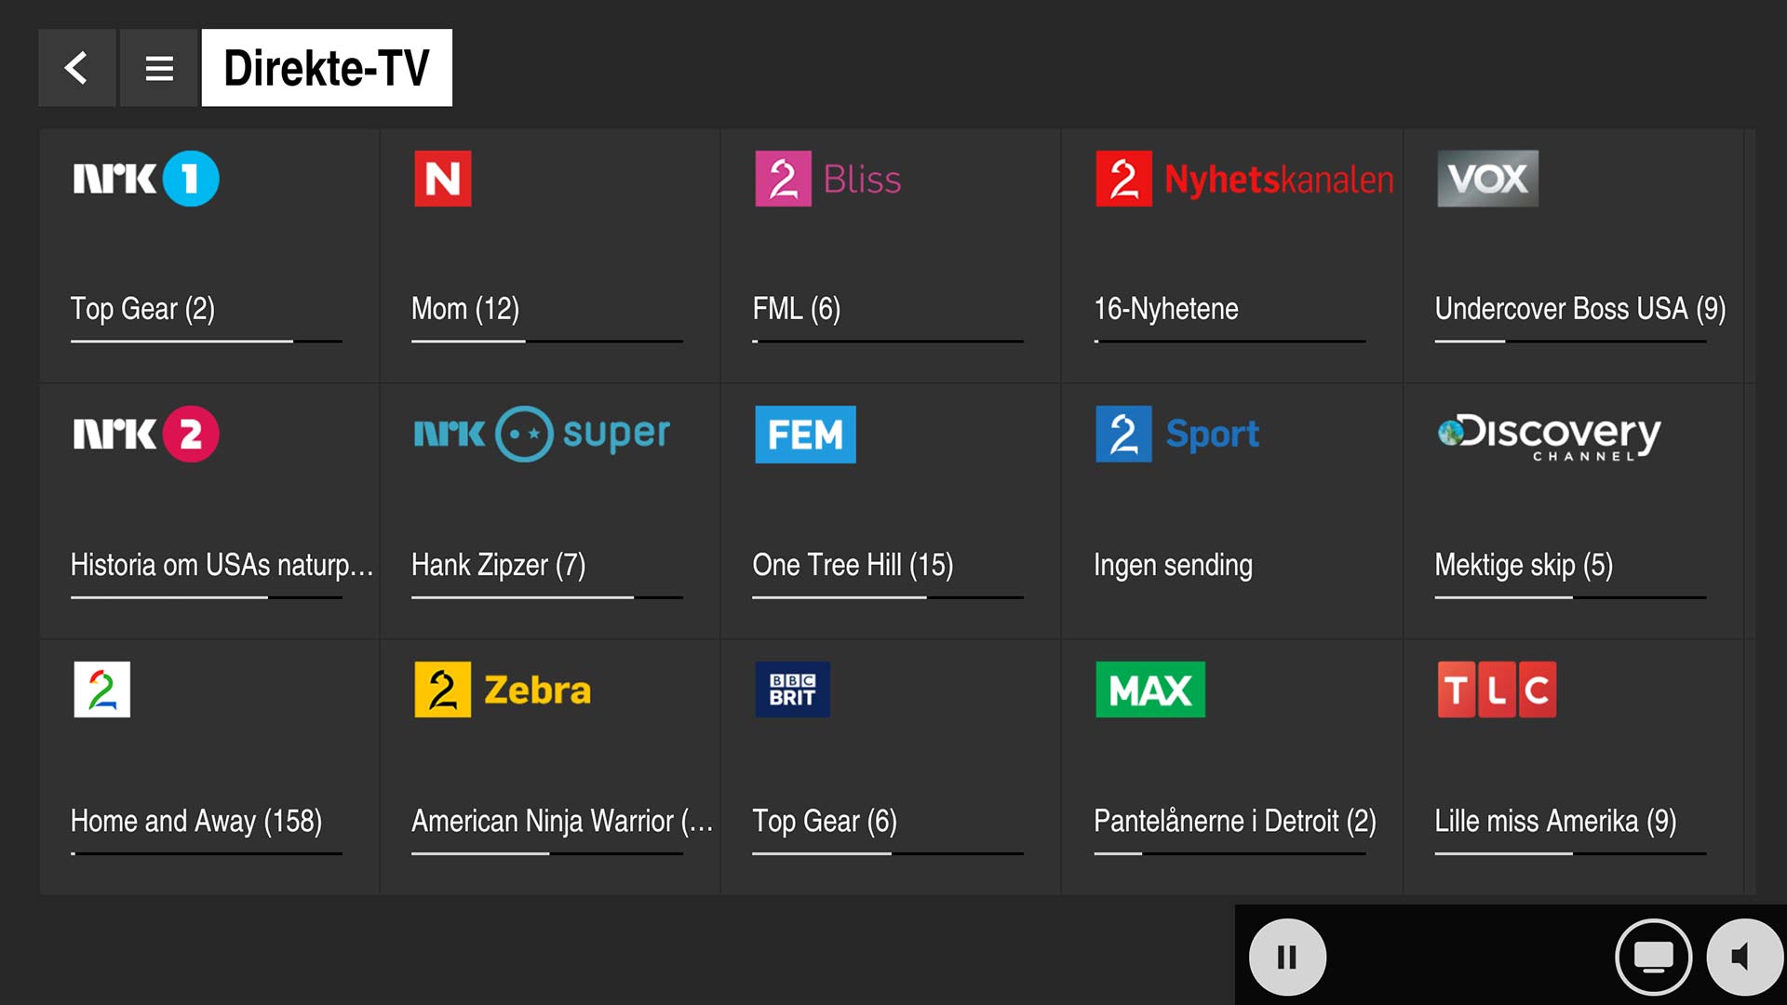Select program Top Gear (2)

pos(142,309)
